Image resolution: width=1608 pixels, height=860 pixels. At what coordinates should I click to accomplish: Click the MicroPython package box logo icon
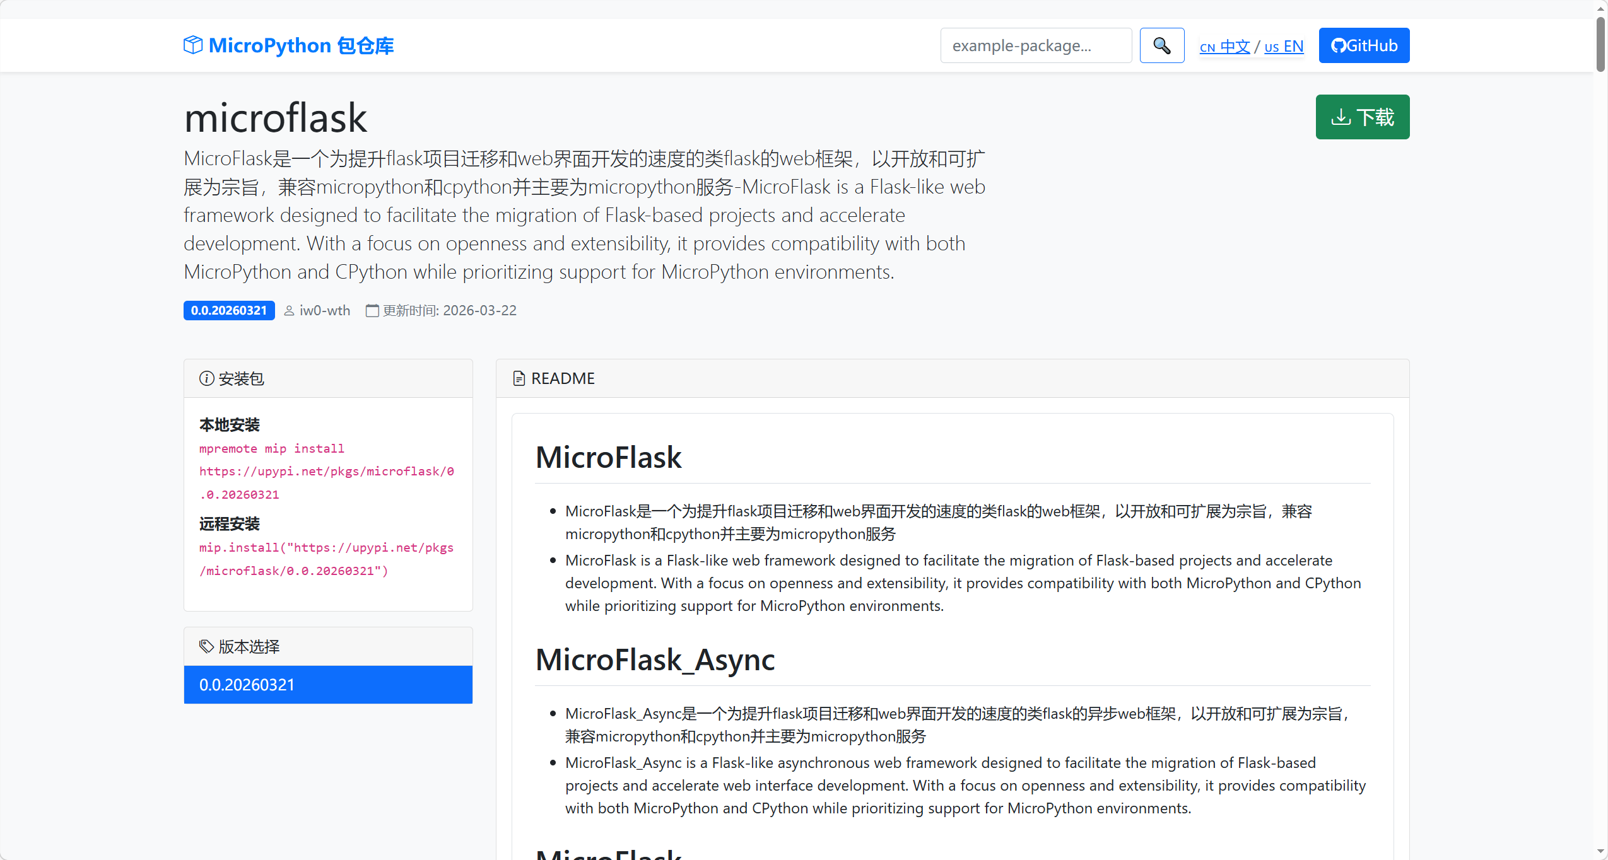point(193,45)
